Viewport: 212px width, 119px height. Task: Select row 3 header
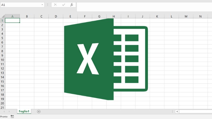(3, 29)
